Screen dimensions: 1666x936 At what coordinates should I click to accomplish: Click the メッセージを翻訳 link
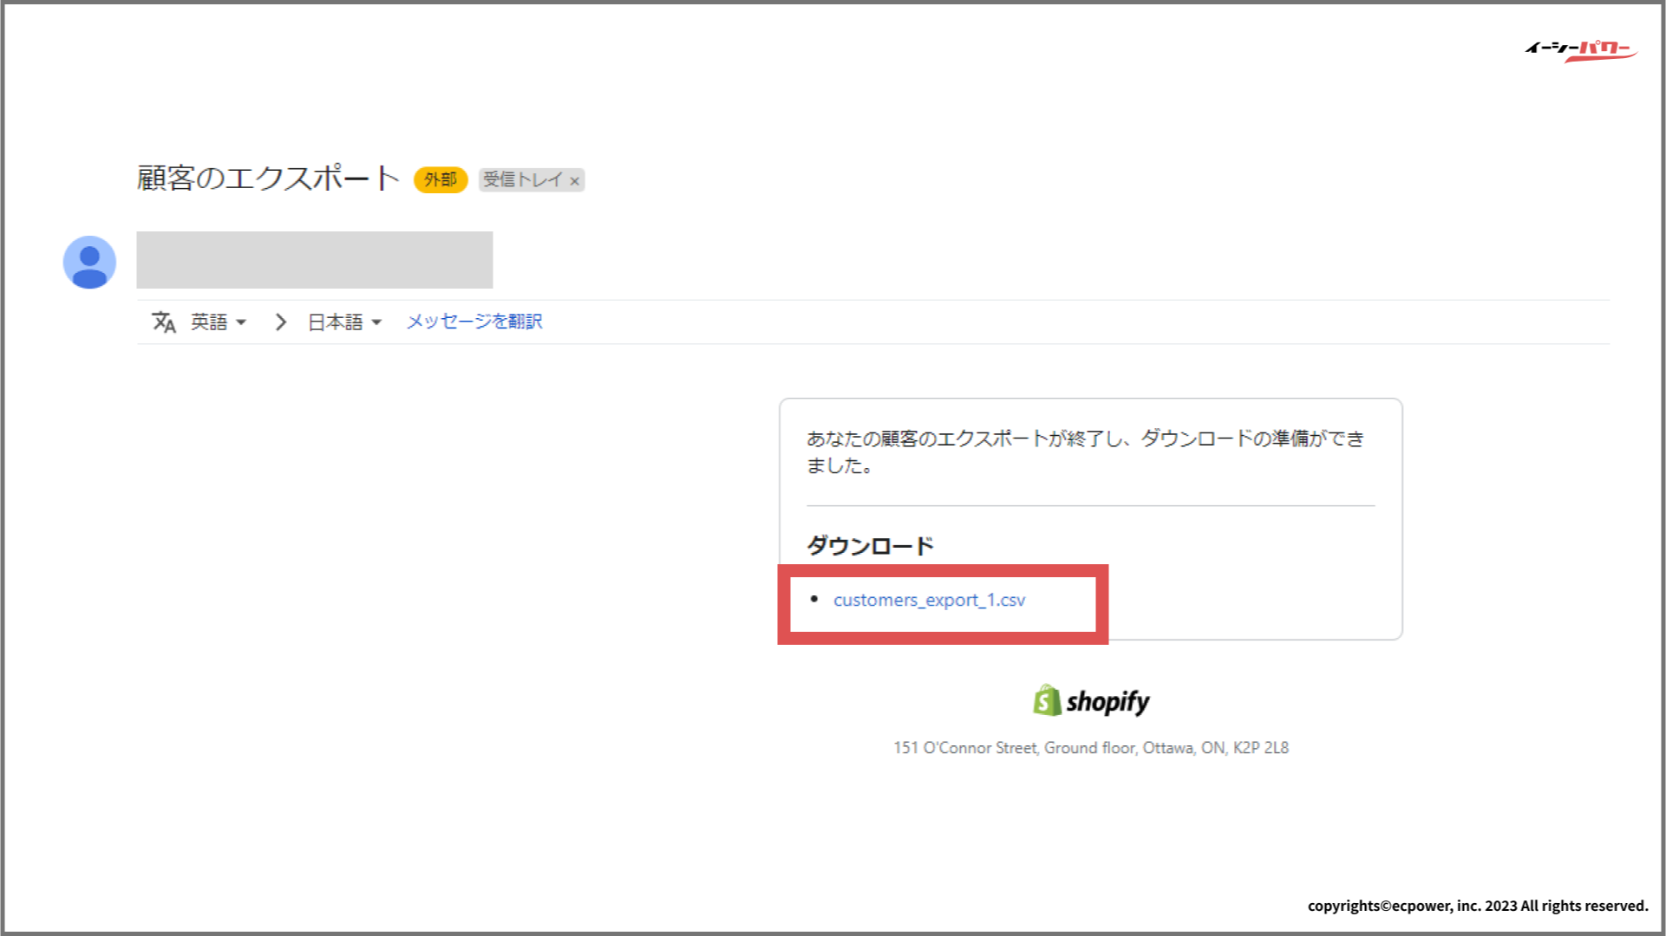point(474,322)
